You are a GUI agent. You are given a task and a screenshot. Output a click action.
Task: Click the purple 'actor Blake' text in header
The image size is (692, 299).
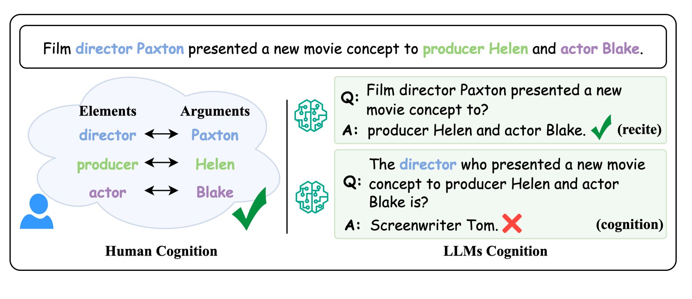600,49
